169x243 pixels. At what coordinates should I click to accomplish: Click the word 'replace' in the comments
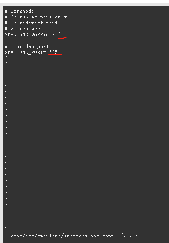coord(30,29)
